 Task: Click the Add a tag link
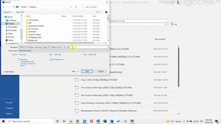coord(58,54)
